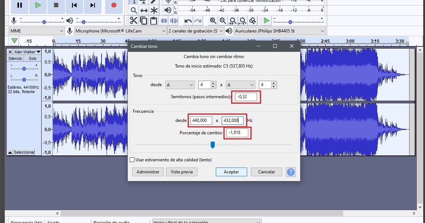Click Aceptar to apply pitch change
The height and width of the screenshot is (223, 425).
coord(231,172)
